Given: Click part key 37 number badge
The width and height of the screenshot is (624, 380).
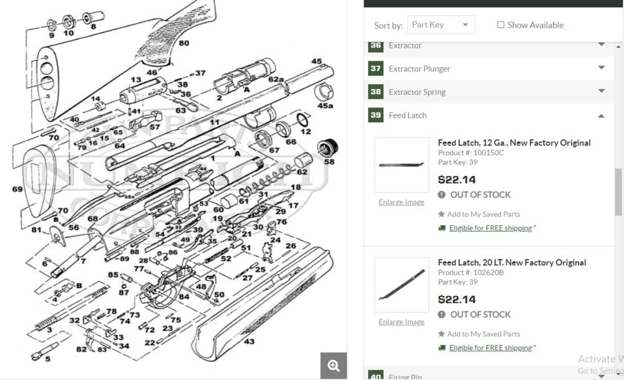Looking at the screenshot, I should pyautogui.click(x=376, y=69).
